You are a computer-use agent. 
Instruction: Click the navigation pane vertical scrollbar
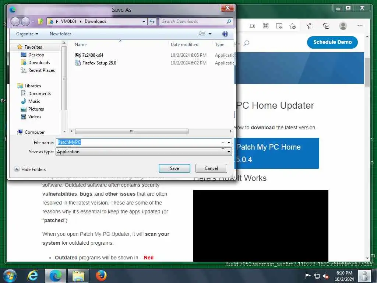point(64,78)
